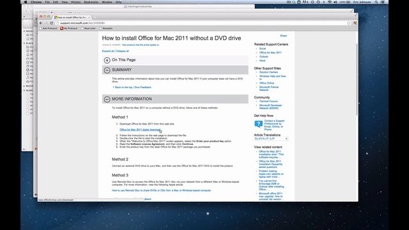Image resolution: width=409 pixels, height=230 pixels.
Task: Open Word under Related Support Centers
Action: 262,61
